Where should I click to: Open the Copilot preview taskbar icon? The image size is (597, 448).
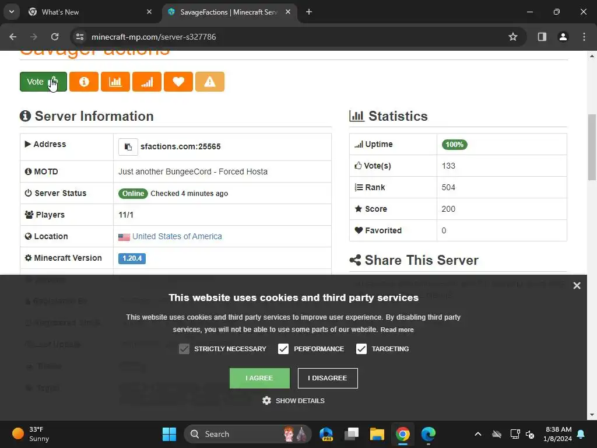[326, 434]
